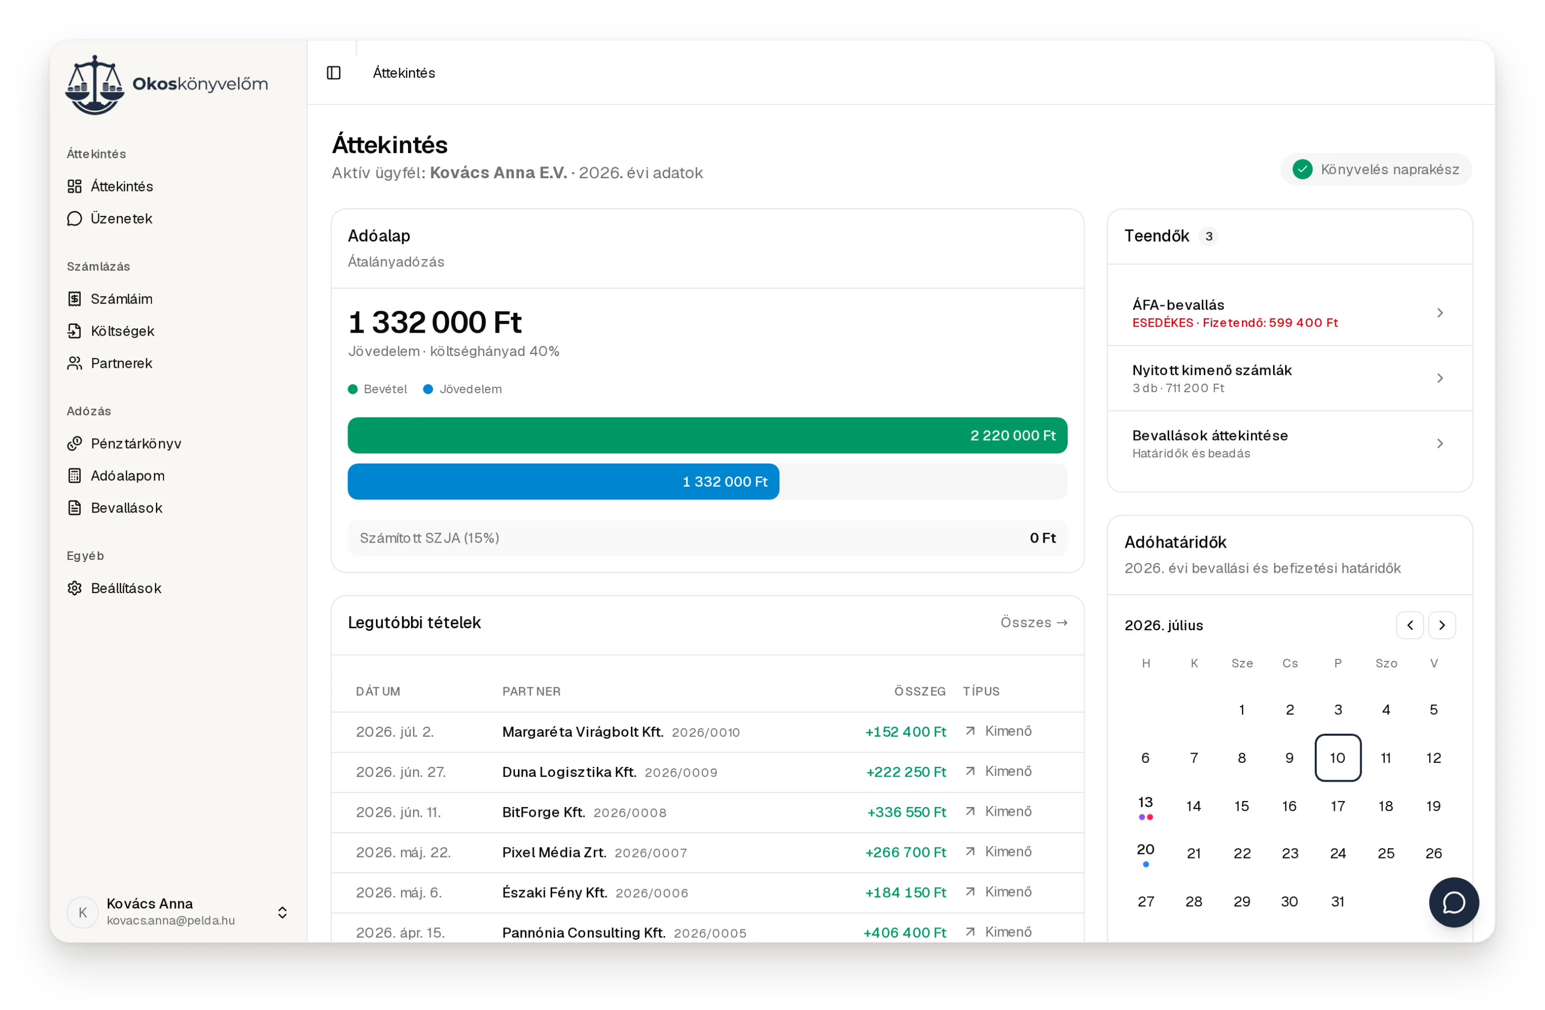Image resolution: width=1545 pixels, height=1010 pixels.
Task: Select July 31 in the calendar
Action: pos(1338,901)
